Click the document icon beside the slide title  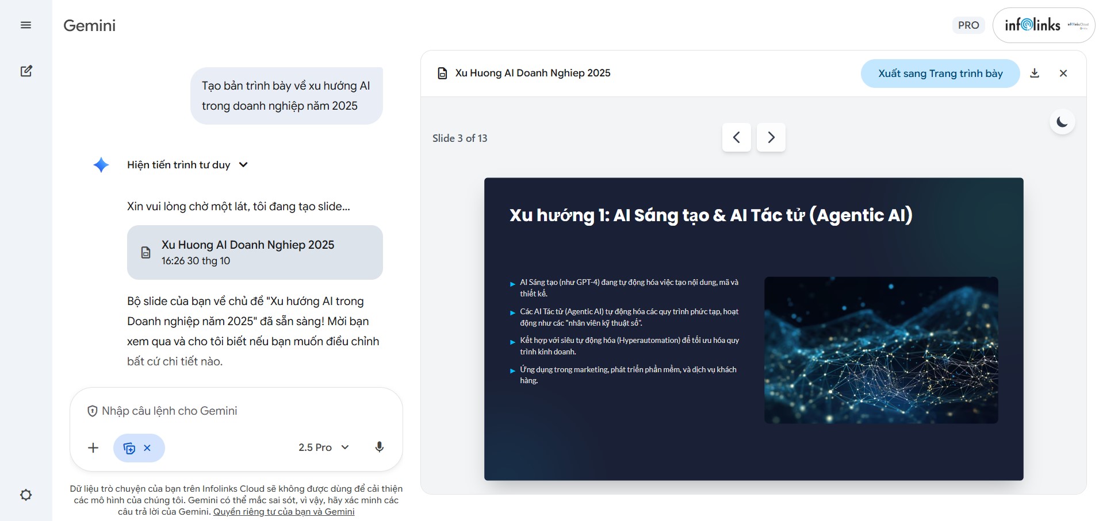pyautogui.click(x=442, y=73)
